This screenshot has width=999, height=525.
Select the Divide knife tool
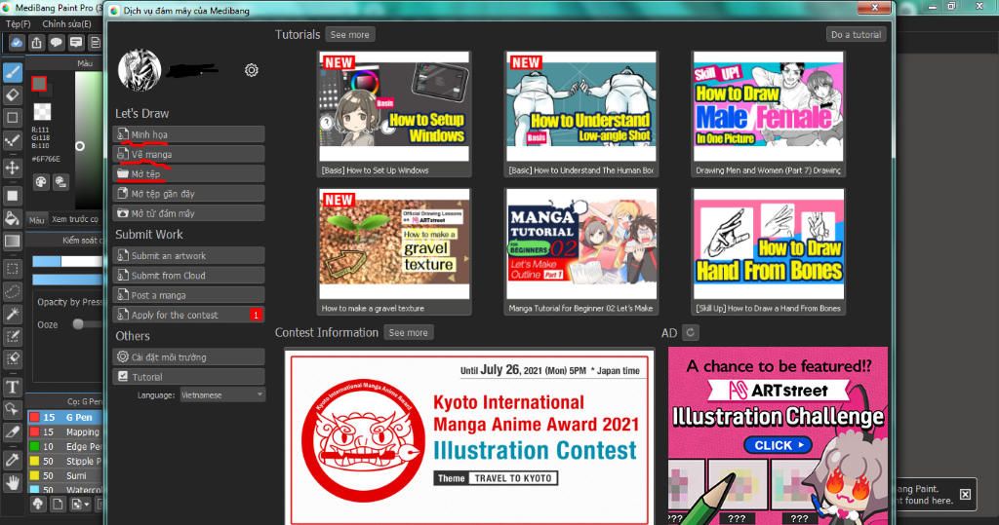point(12,432)
